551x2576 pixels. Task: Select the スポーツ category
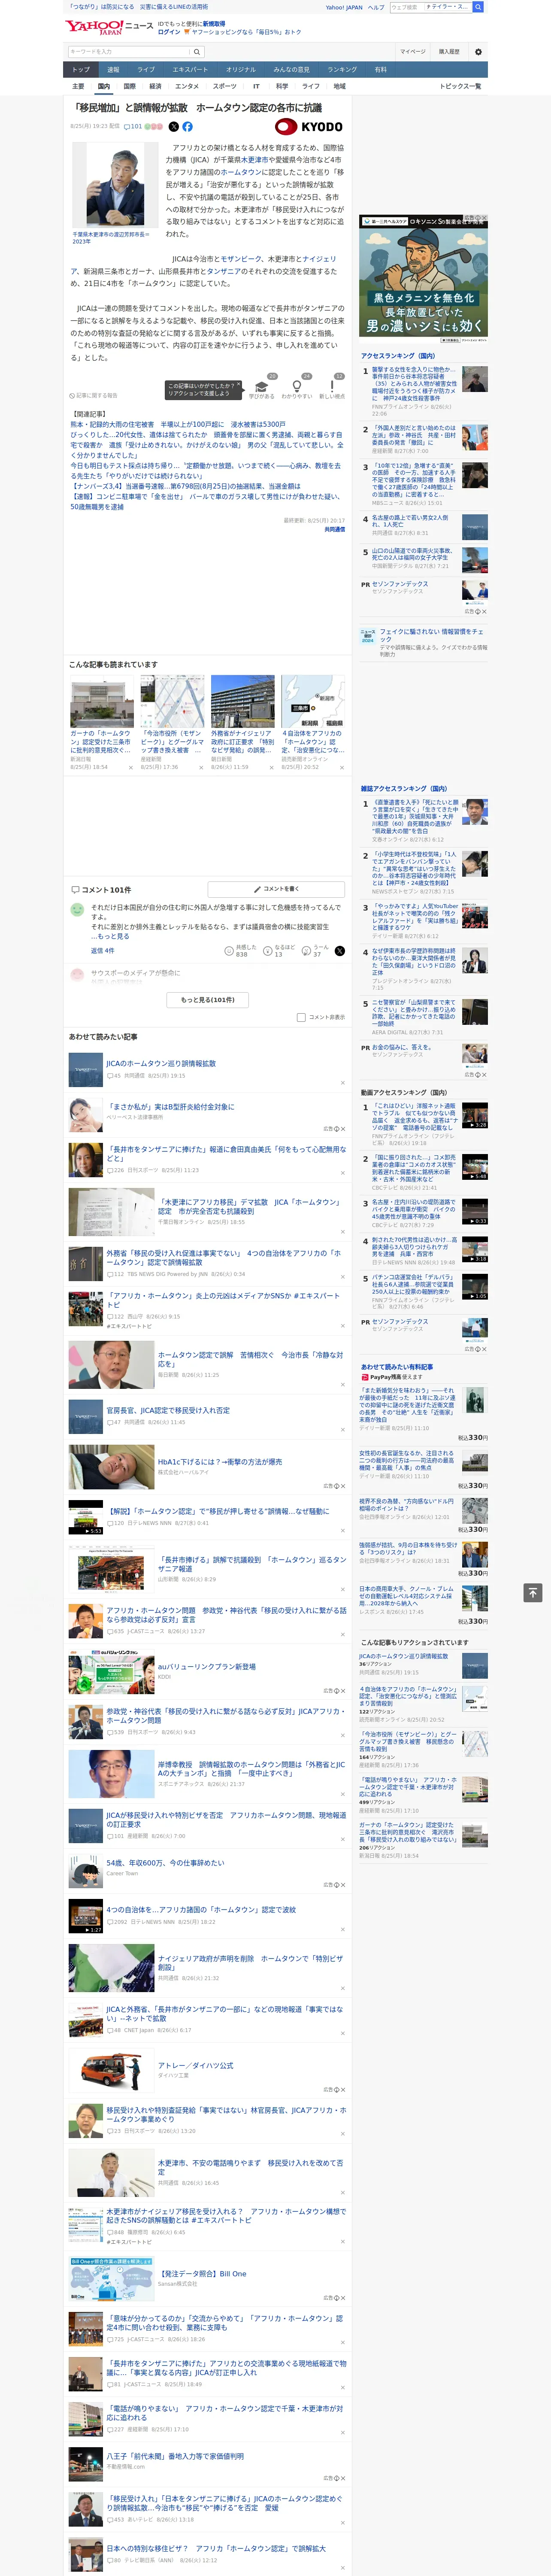pyautogui.click(x=225, y=86)
